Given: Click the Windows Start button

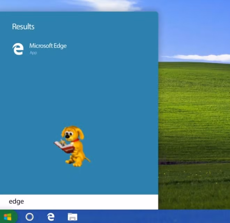Looking at the screenshot, I should tap(8, 217).
